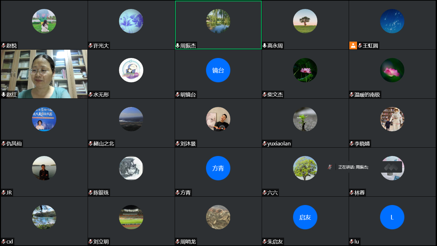Click the 正在讲话: 周振杰 speaking indicator text
437x246 pixels.
[353, 167]
